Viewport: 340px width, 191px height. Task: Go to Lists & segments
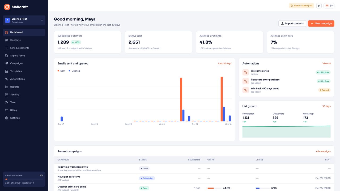[x=24, y=48]
